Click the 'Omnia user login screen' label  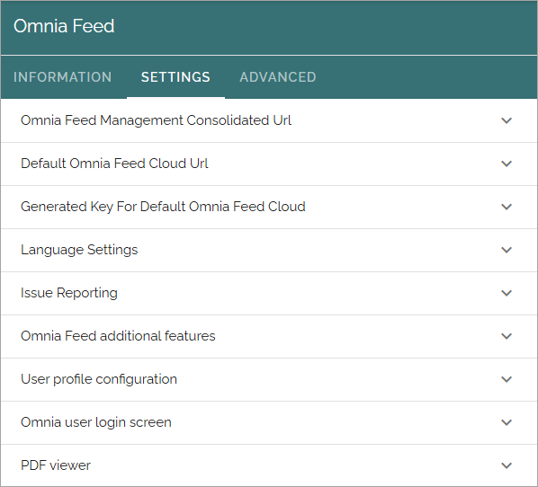[96, 422]
